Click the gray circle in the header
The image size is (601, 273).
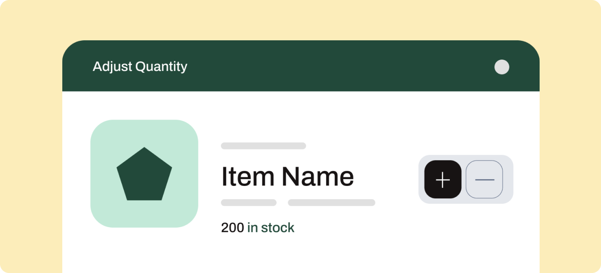[502, 67]
